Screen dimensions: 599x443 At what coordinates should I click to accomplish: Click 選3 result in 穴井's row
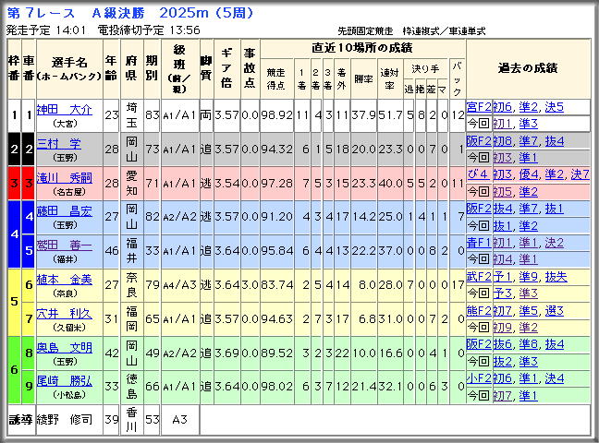tap(555, 311)
